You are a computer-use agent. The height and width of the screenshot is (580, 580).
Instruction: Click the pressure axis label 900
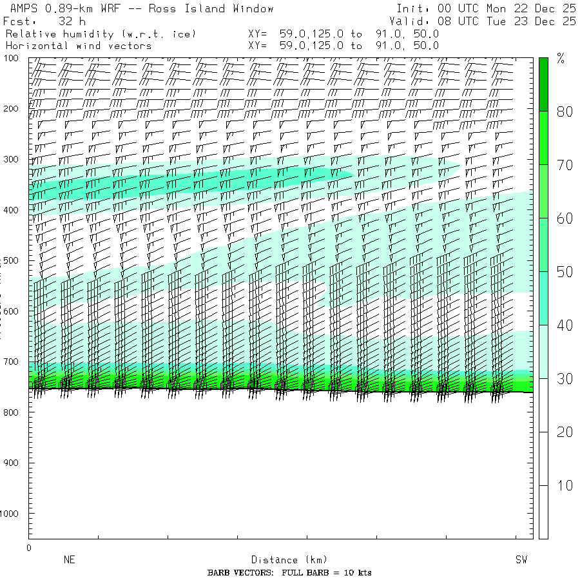click(x=11, y=463)
